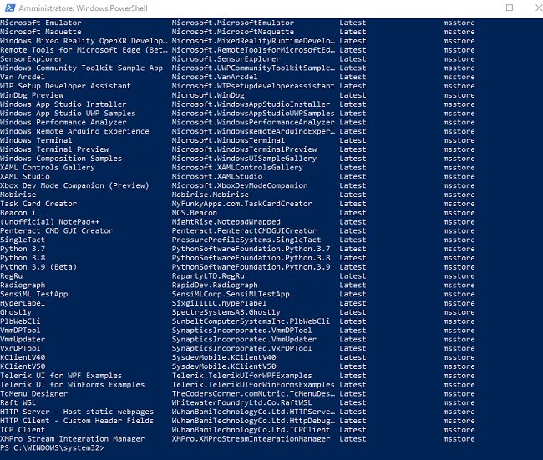The image size is (543, 460).
Task: Click the ID 'NCS.Beacon'
Action: click(x=195, y=213)
